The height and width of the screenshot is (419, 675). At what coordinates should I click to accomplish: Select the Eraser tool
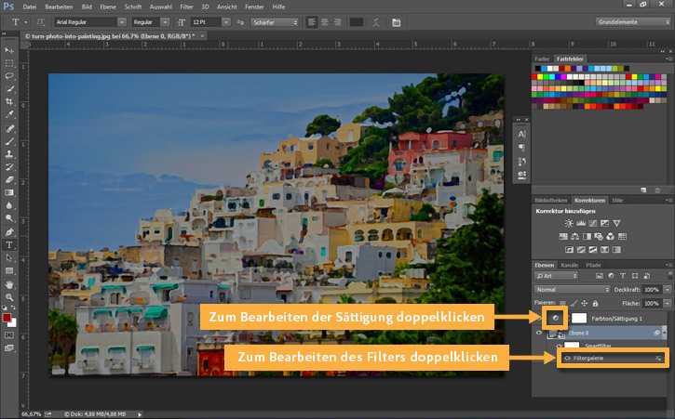(x=9, y=180)
